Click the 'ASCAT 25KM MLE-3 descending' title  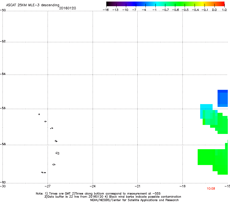33,5
